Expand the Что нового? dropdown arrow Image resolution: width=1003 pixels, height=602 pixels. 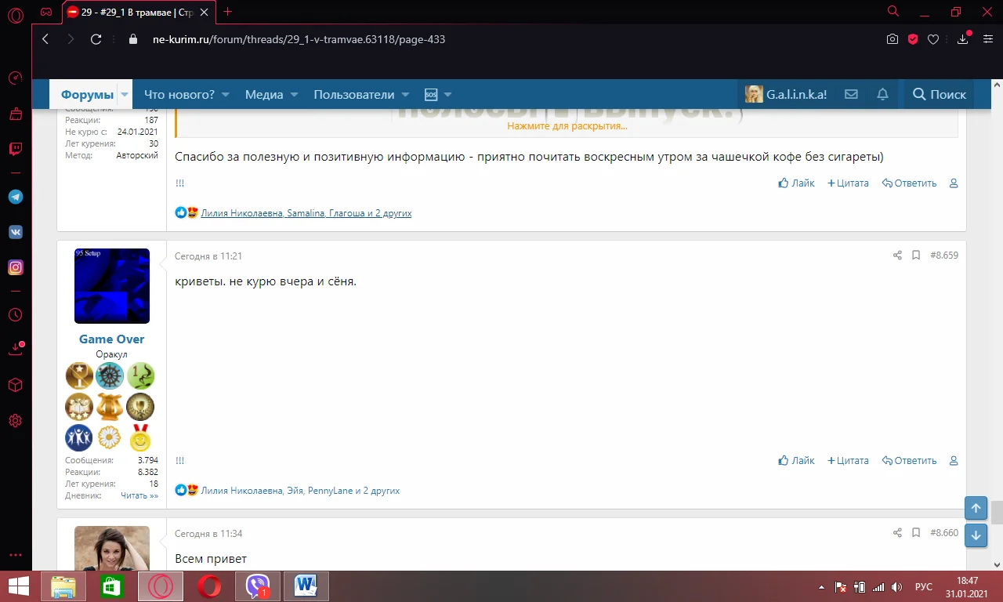tap(226, 95)
